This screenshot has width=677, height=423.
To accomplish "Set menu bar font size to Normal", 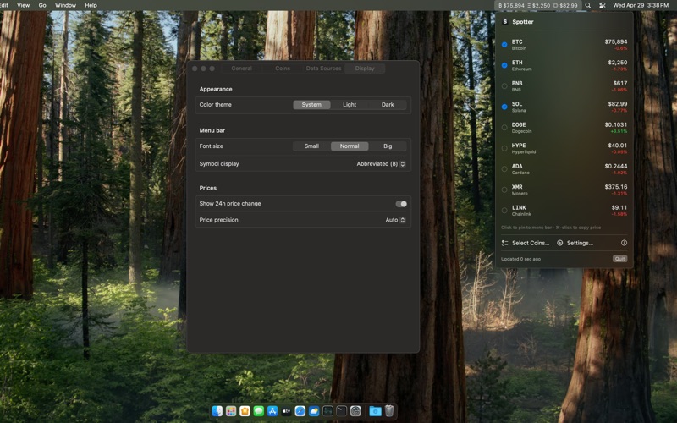I will pyautogui.click(x=350, y=146).
